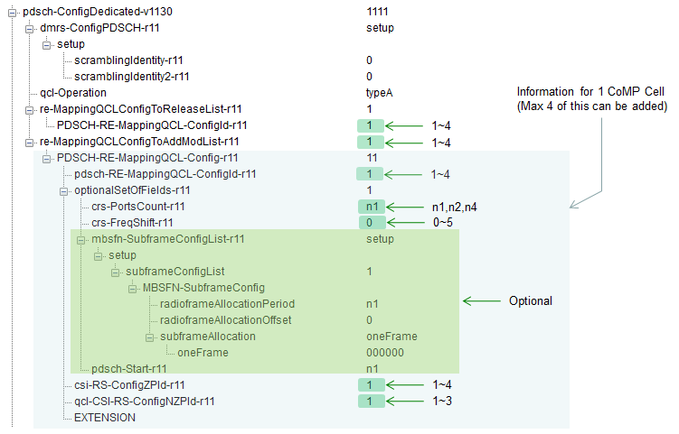The width and height of the screenshot is (679, 434).
Task: Click the value 11 of PDSCH-RE-MappingQCL-Config-r11
Action: (x=372, y=158)
